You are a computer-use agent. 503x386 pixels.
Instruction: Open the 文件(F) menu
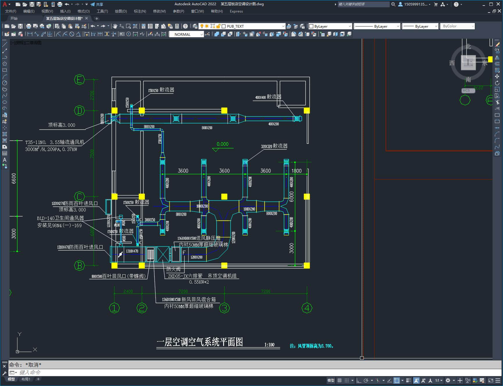click(x=11, y=11)
